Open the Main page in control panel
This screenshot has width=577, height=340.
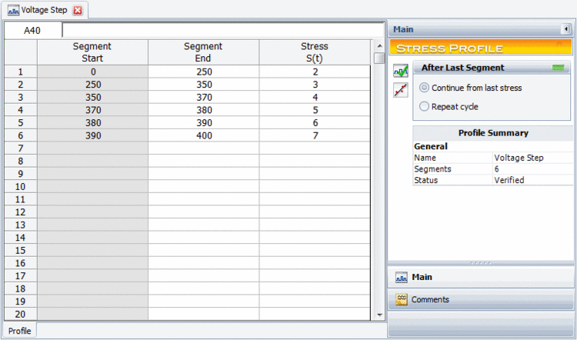click(480, 278)
